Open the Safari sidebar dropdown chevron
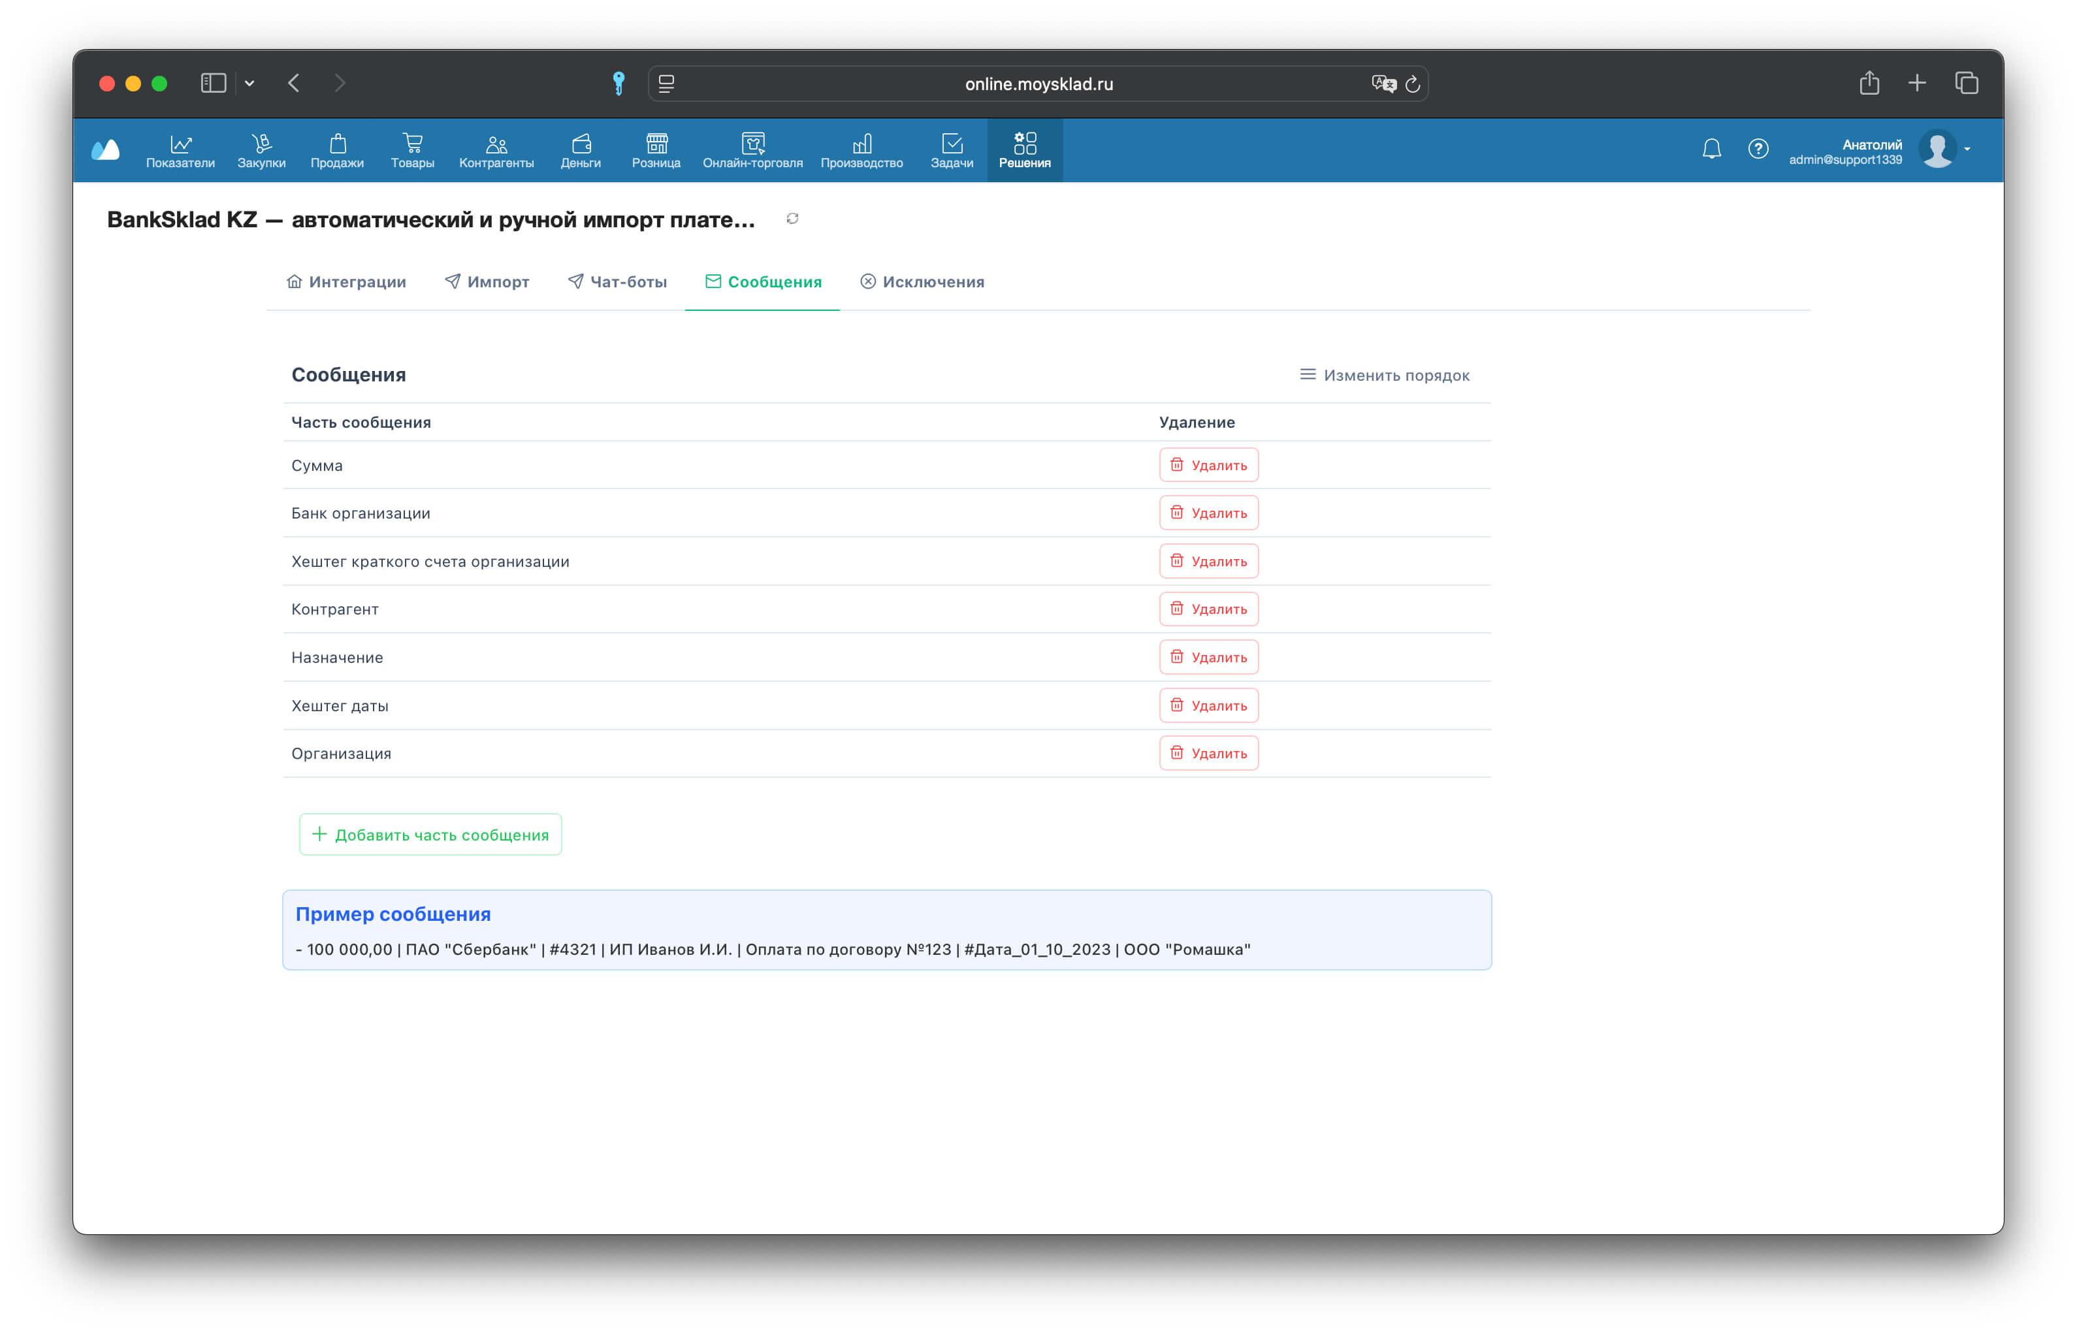2077x1331 pixels. [x=249, y=83]
